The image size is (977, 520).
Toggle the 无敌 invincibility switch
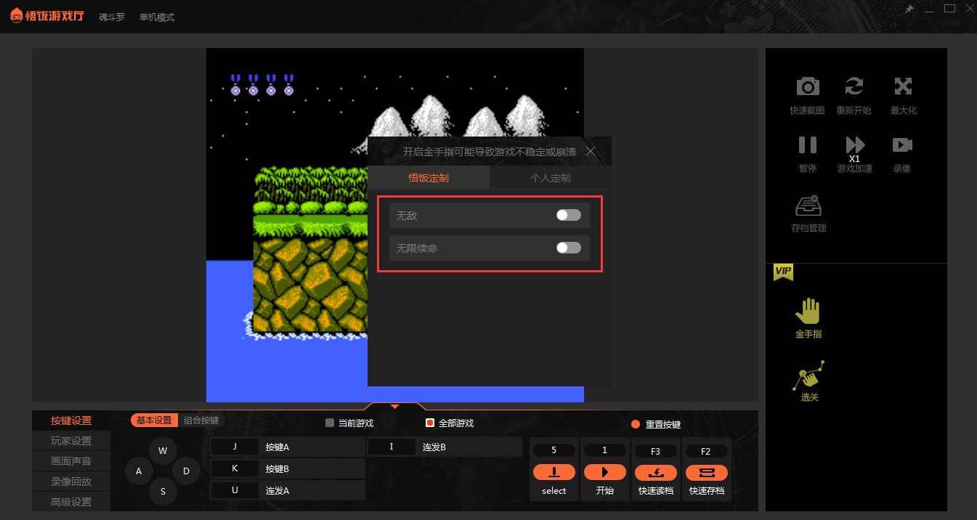pyautogui.click(x=569, y=215)
